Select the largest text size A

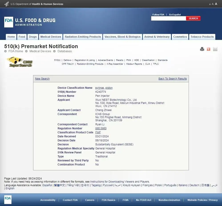click(x=216, y=4)
